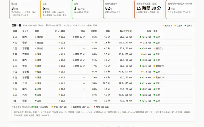Viewport: 204px width, 127px height.
Task: Click the 要対応 triangle icon in C店 row
Action: [x=36, y=49]
